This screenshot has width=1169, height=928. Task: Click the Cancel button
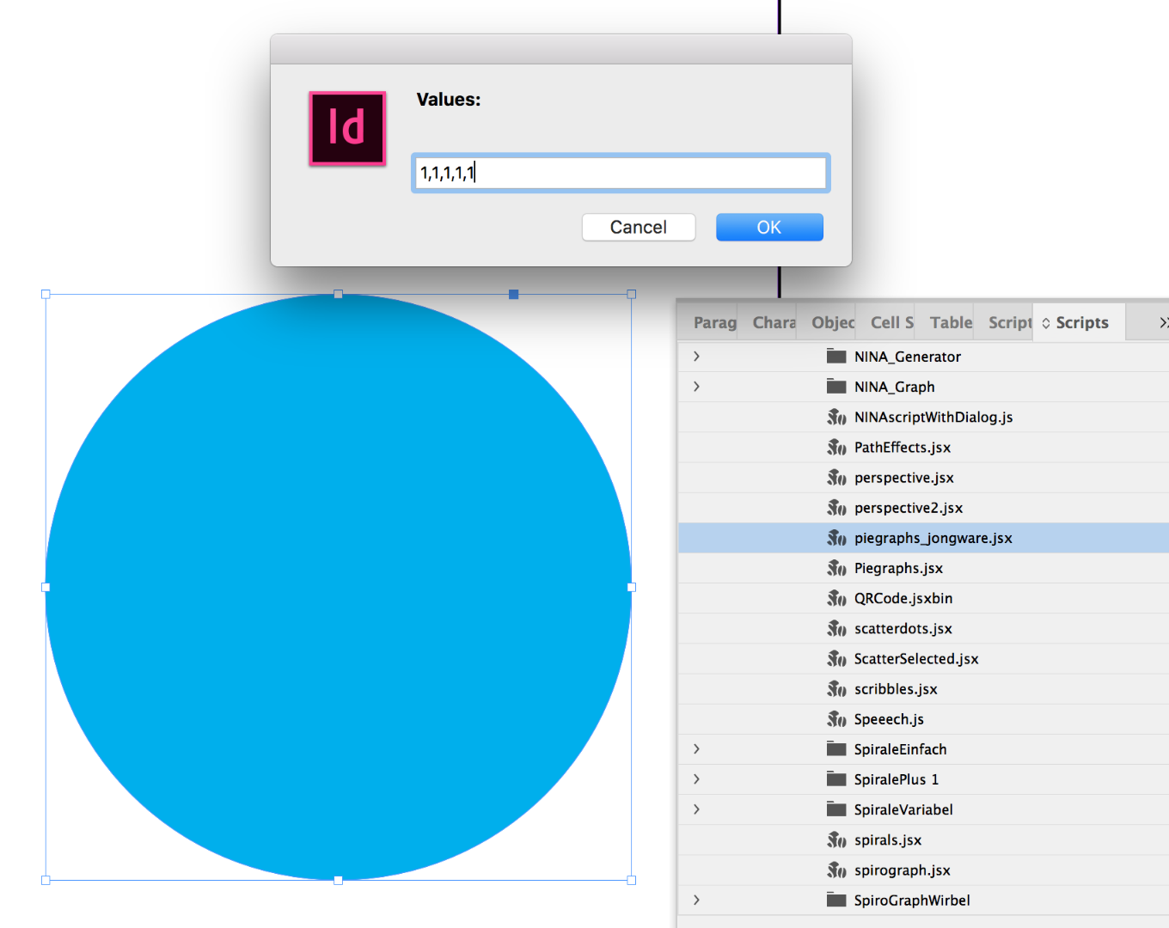(638, 227)
